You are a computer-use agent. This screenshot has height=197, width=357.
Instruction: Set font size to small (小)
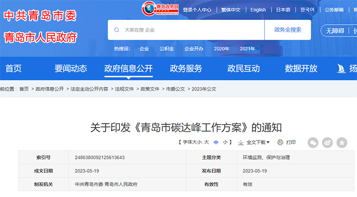(225, 142)
